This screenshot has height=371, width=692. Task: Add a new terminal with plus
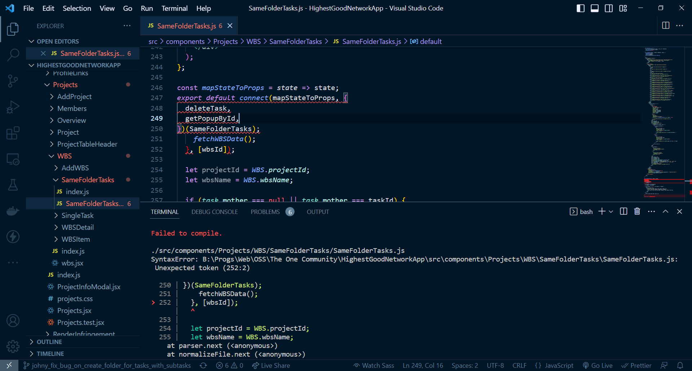click(x=602, y=211)
